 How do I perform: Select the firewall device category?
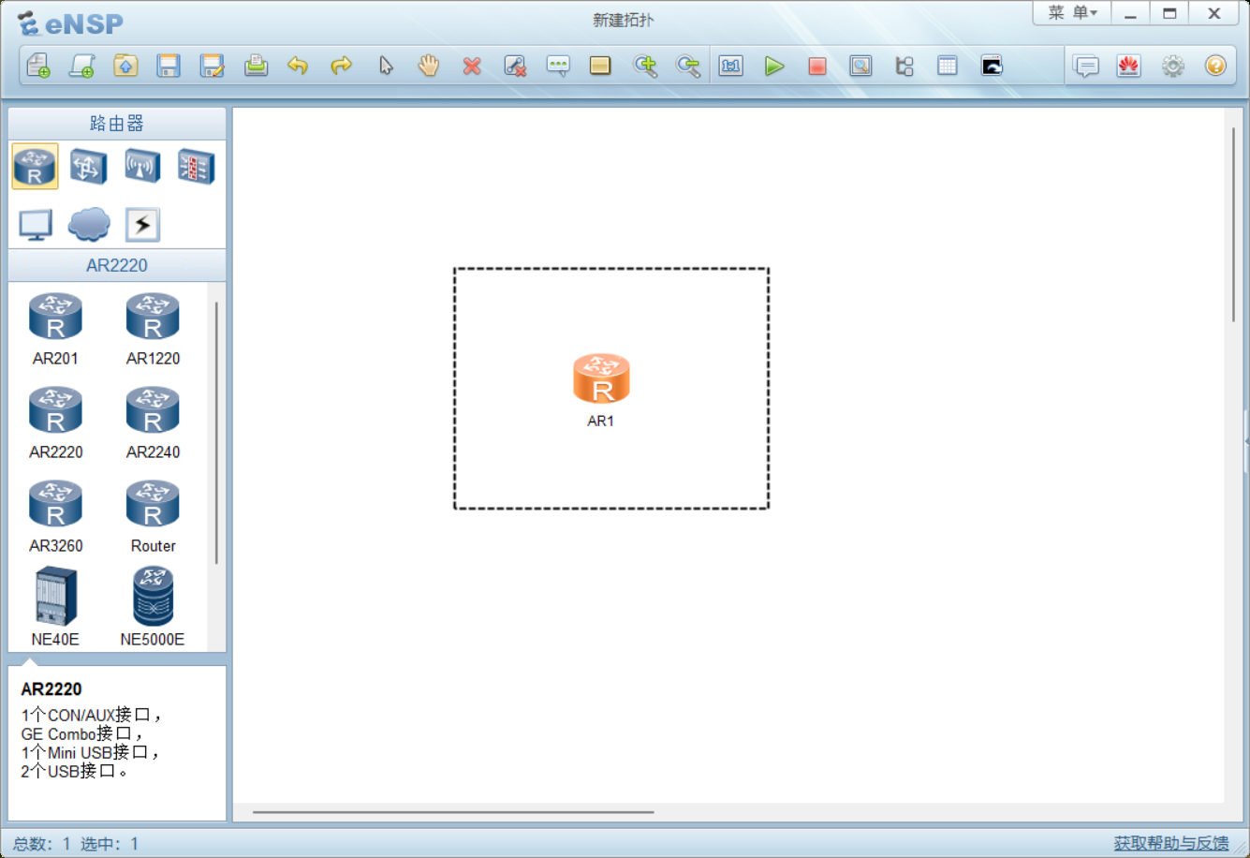(197, 167)
